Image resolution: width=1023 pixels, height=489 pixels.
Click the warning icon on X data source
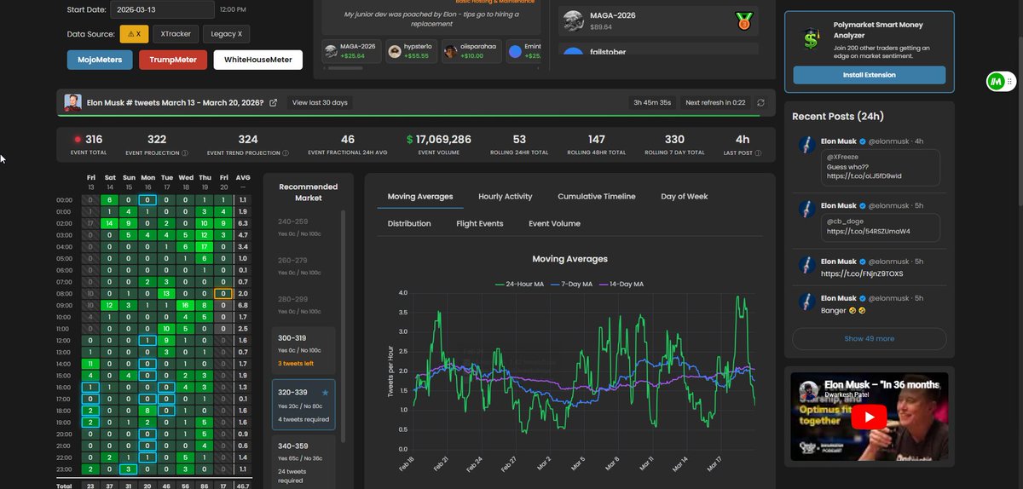[131, 34]
